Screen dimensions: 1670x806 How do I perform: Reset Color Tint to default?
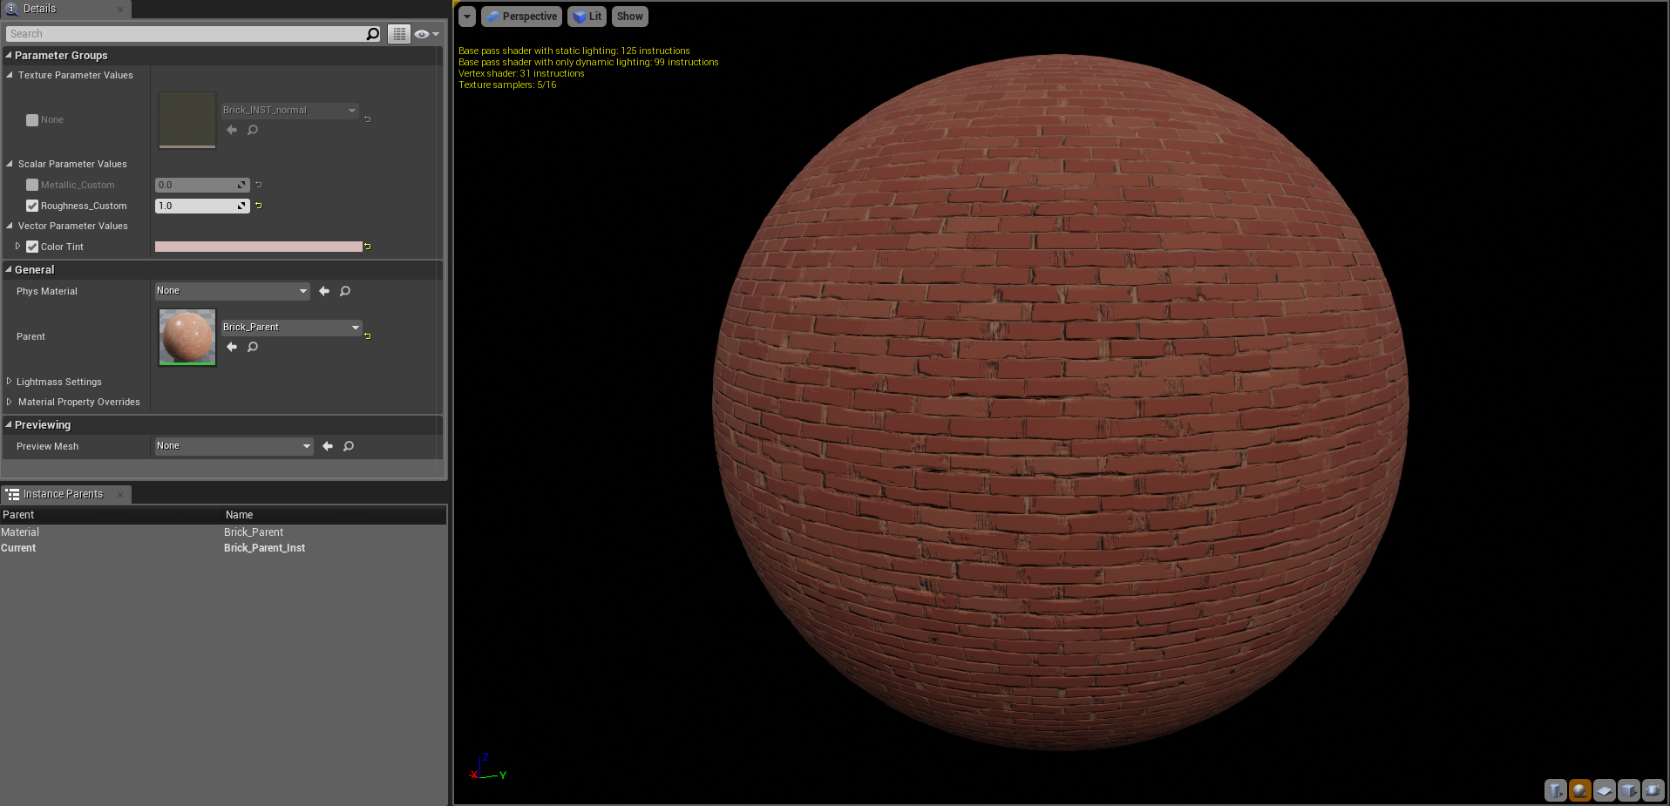click(x=368, y=247)
